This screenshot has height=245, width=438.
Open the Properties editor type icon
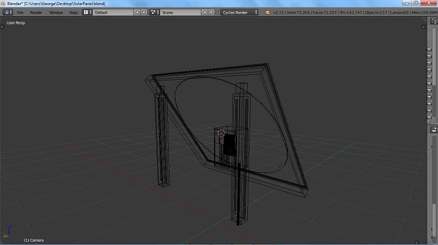(434, 130)
